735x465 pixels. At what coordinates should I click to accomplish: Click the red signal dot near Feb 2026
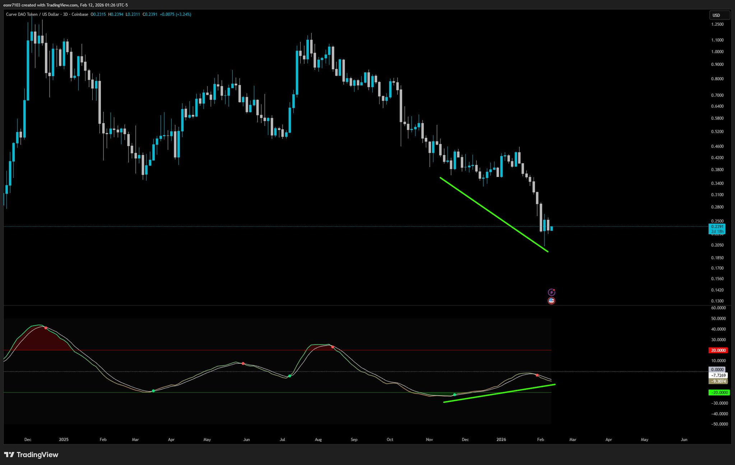537,375
